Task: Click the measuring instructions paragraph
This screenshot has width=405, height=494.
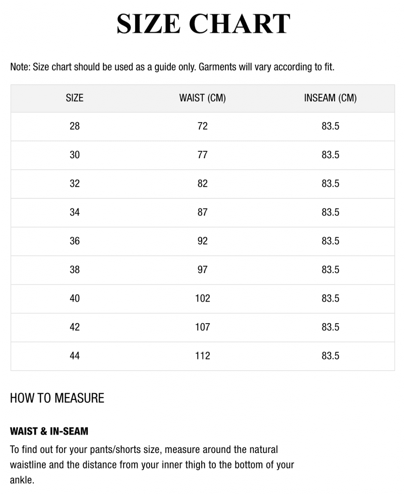Action: [x=152, y=465]
